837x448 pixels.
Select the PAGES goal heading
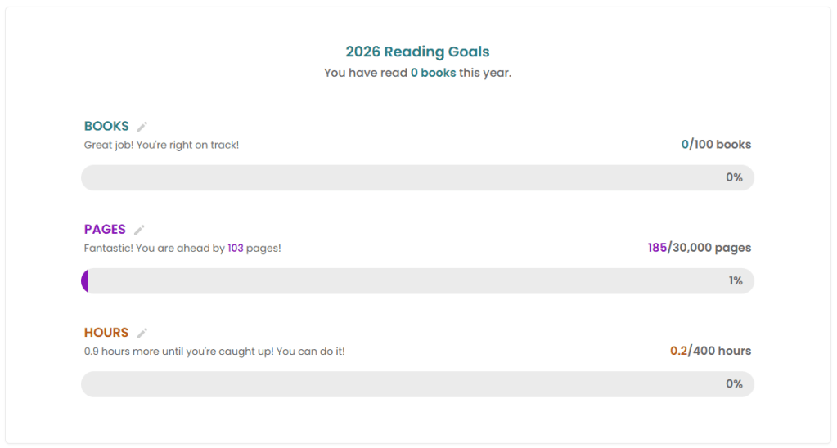point(105,229)
